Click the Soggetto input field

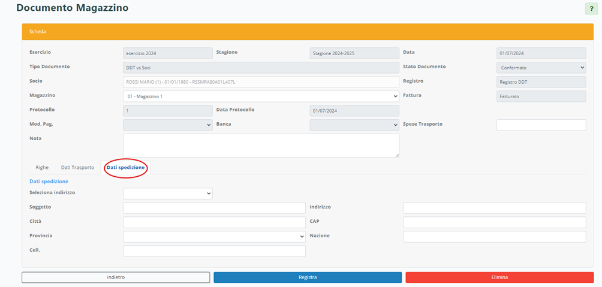214,208
